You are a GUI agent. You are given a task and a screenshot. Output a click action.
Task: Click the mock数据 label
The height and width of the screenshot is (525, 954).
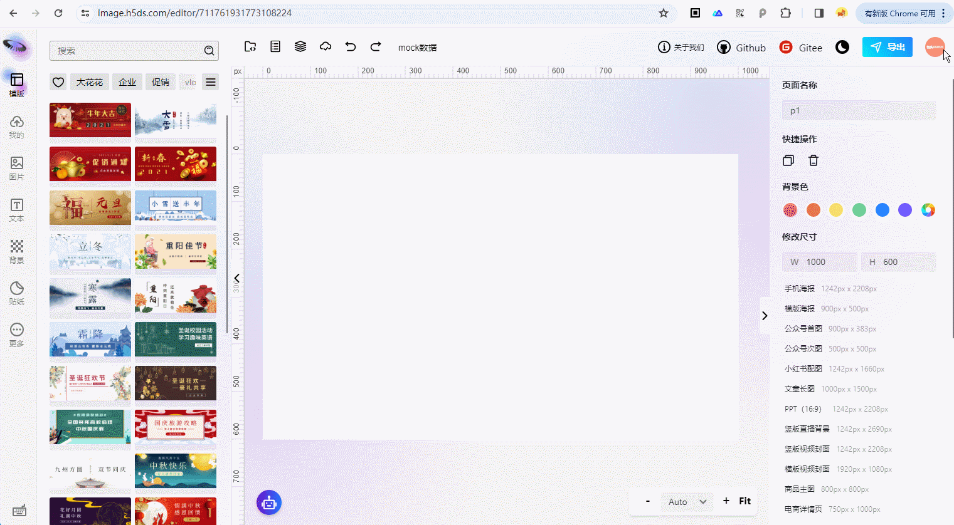point(417,48)
